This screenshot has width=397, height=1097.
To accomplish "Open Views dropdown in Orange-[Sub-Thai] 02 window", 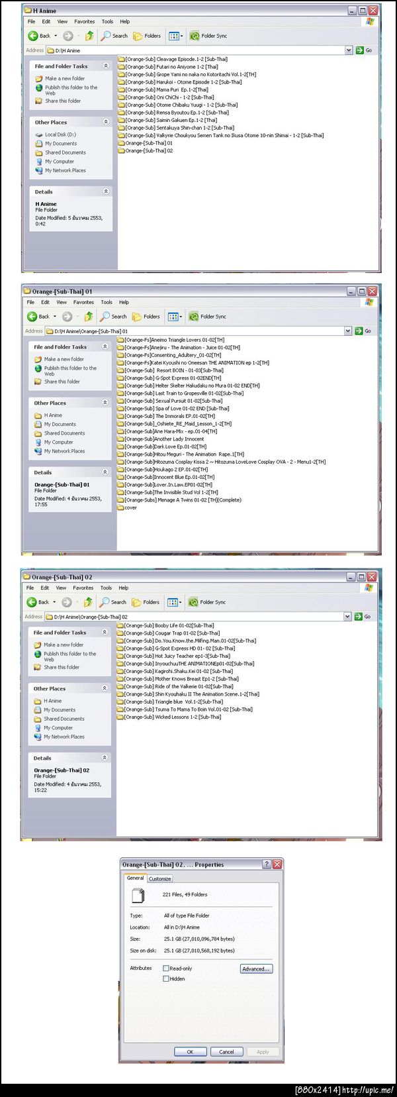I will tap(173, 602).
